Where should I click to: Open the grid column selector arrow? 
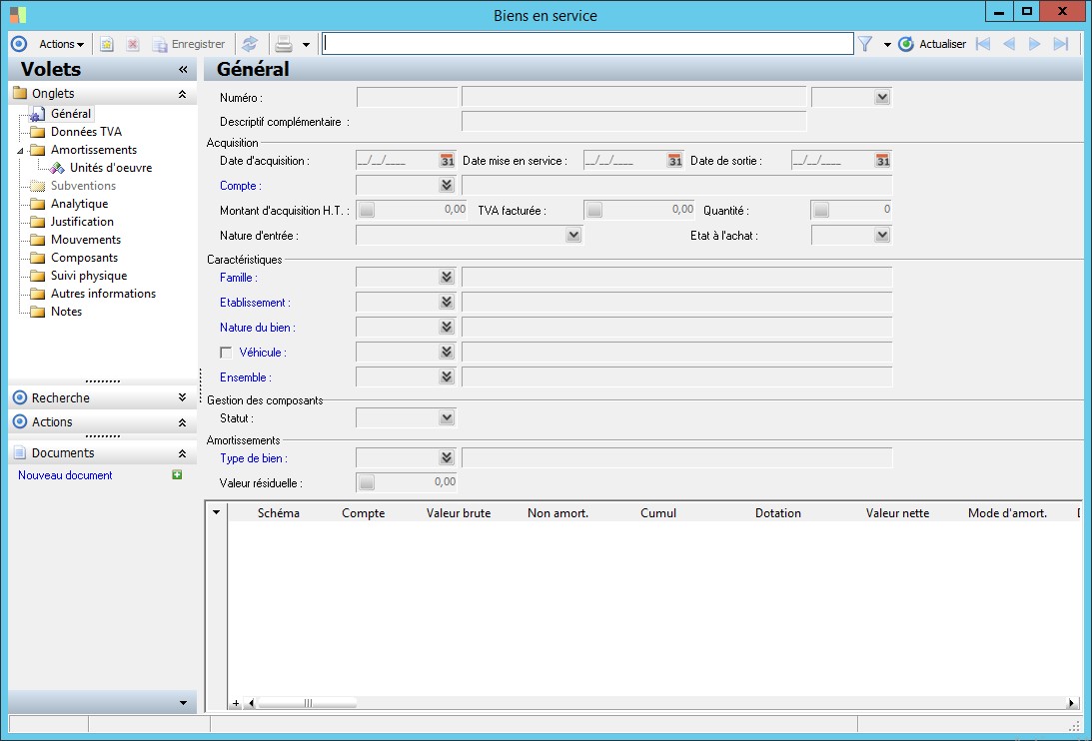(x=217, y=512)
